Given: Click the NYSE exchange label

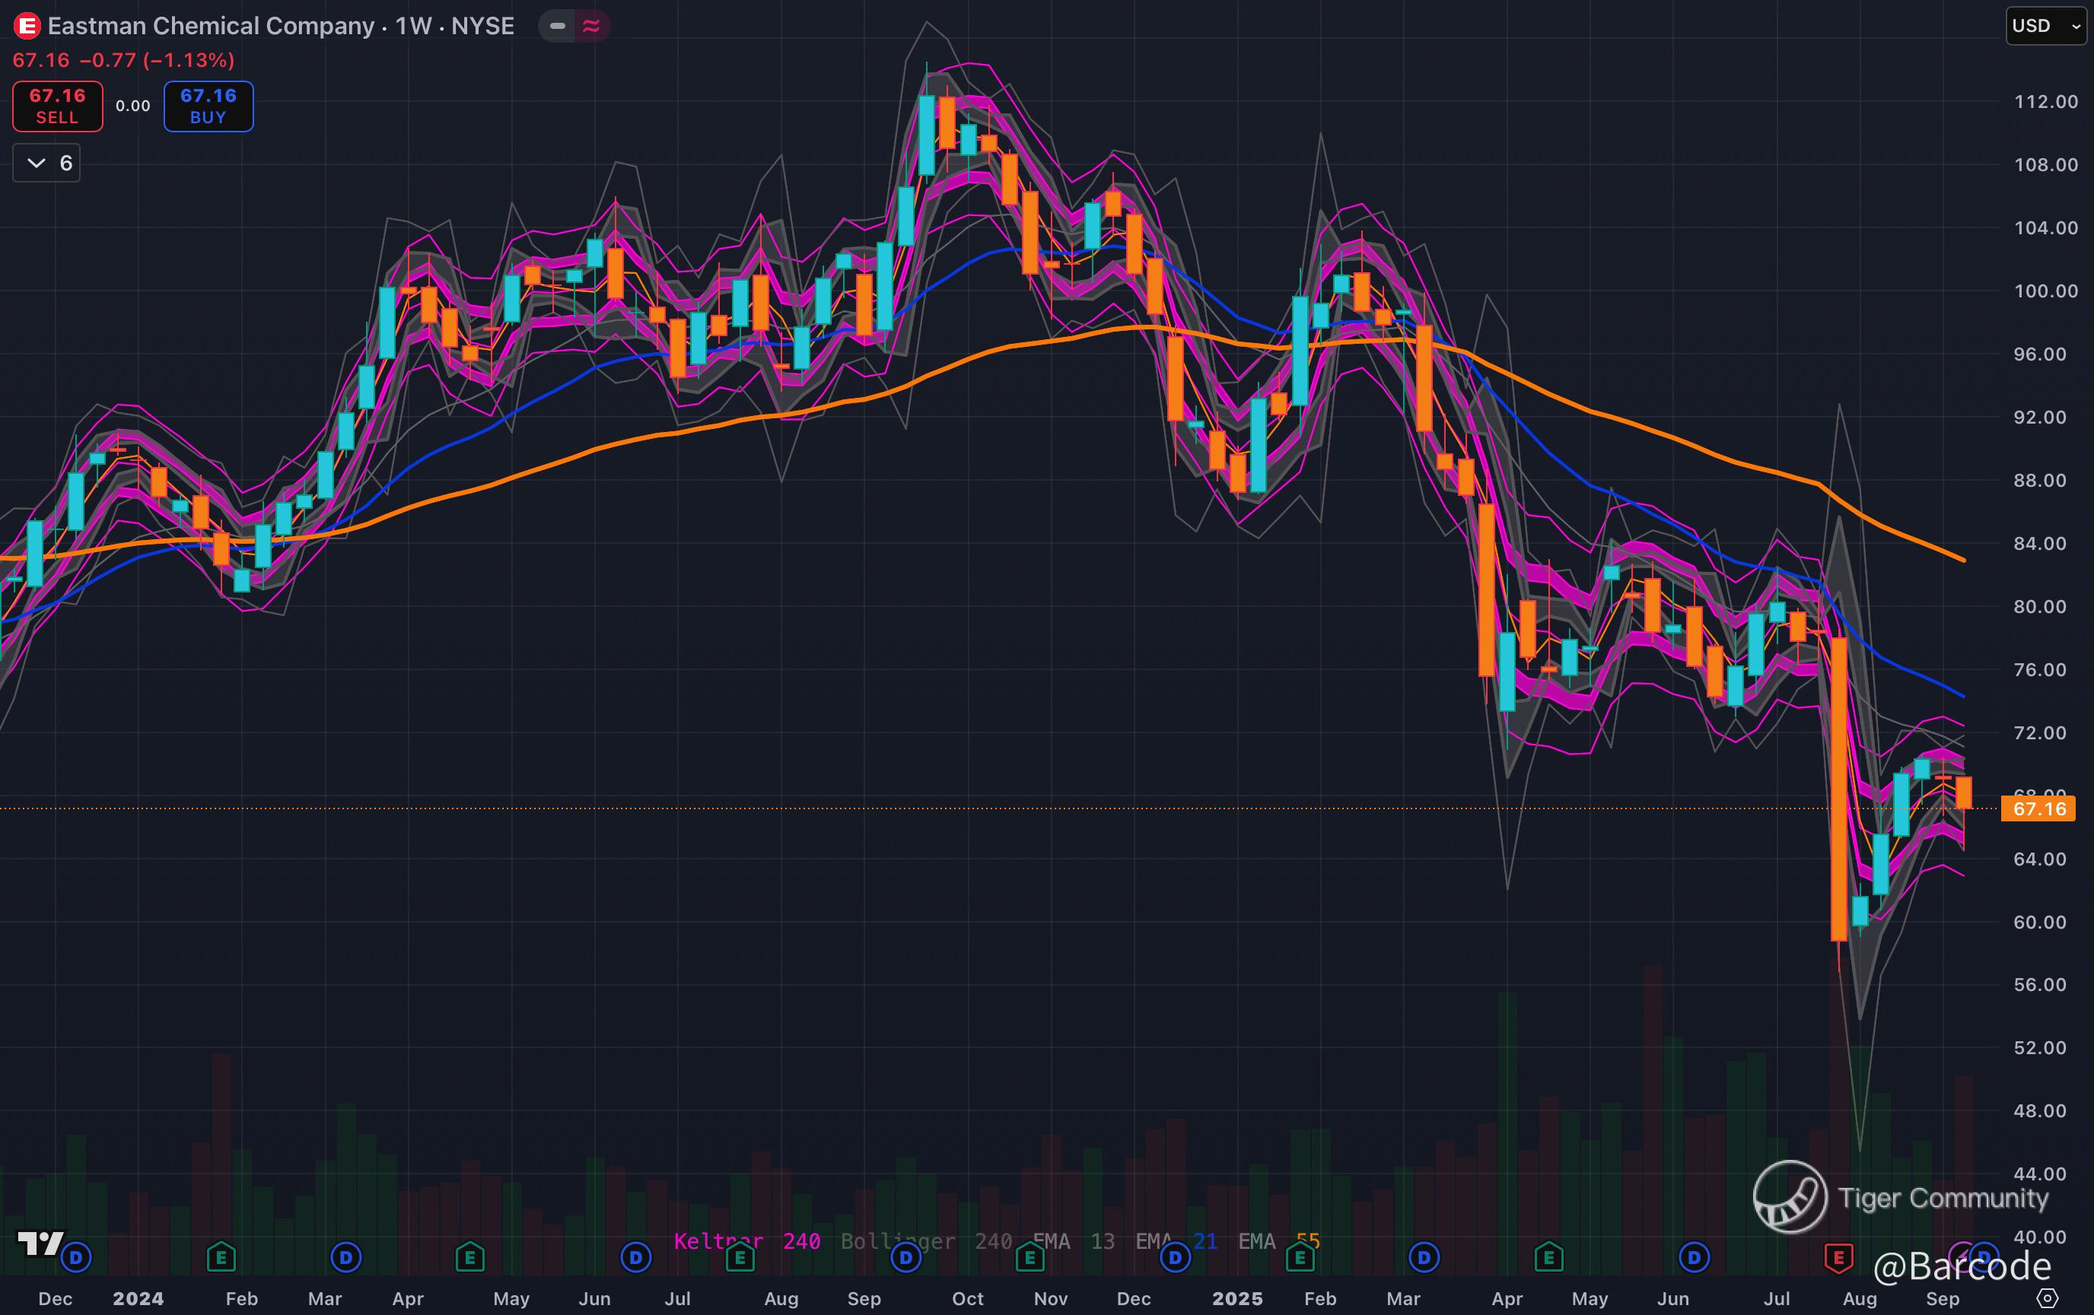Looking at the screenshot, I should pyautogui.click(x=482, y=26).
